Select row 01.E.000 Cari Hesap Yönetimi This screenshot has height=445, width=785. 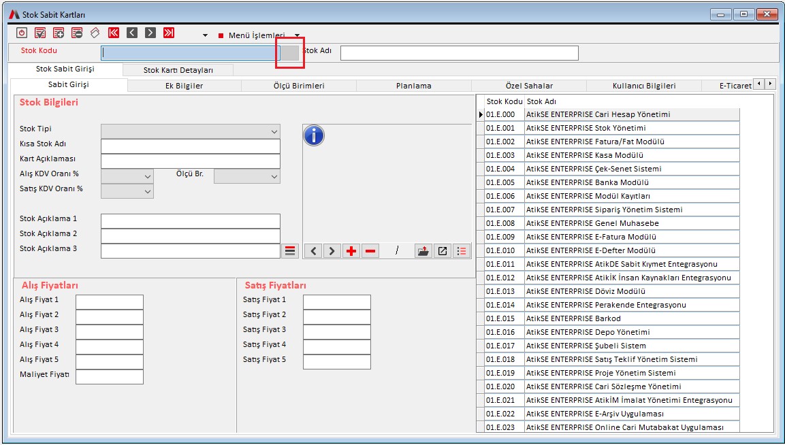[612, 114]
